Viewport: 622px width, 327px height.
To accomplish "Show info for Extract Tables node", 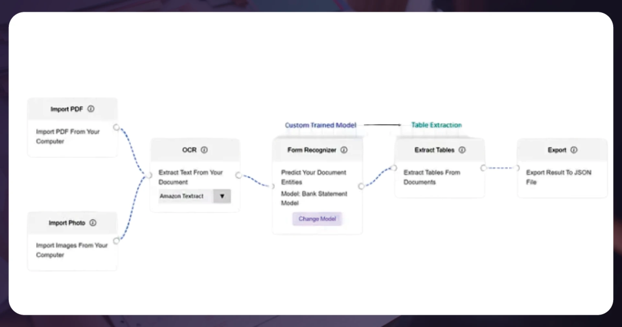I will [x=462, y=150].
